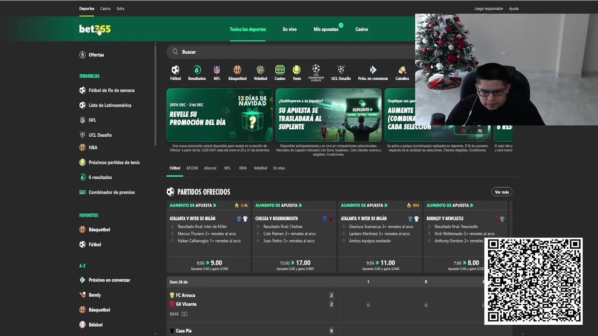The width and height of the screenshot is (598, 336).
Task: Open the Champions League icon
Action: coord(316,73)
